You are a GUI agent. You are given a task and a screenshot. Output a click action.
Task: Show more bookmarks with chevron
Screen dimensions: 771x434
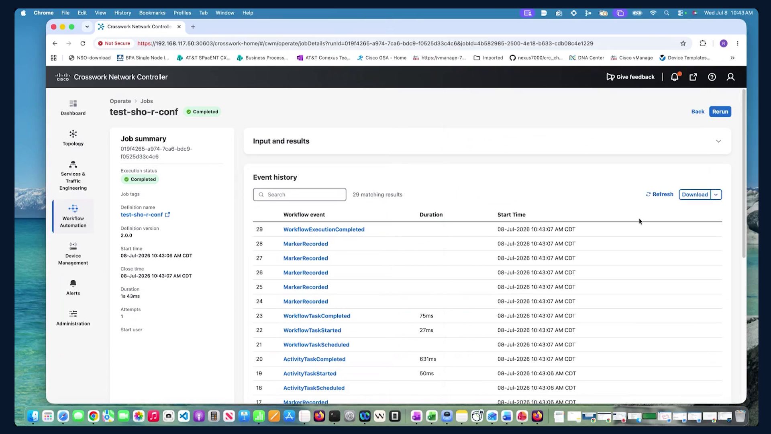[732, 58]
